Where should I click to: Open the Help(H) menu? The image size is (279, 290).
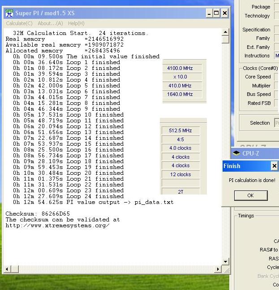76,23
